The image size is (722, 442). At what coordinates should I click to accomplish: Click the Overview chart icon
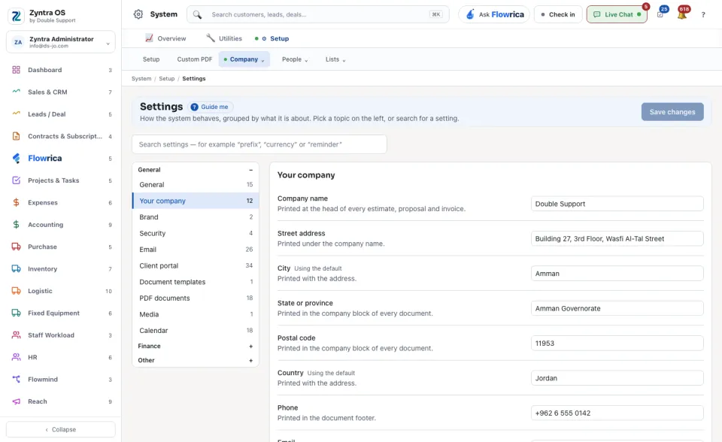(149, 38)
